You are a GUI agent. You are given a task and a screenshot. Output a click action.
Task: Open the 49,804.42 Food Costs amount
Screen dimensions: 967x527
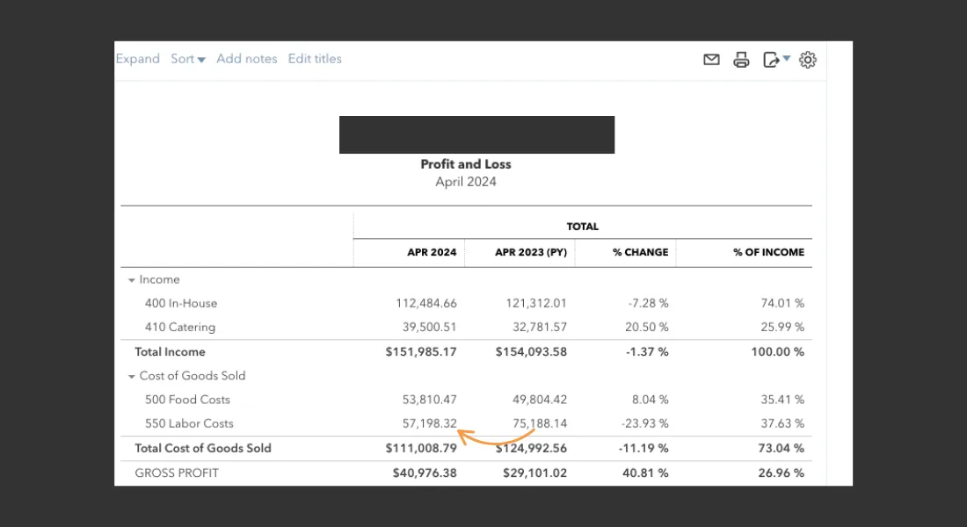pos(540,400)
